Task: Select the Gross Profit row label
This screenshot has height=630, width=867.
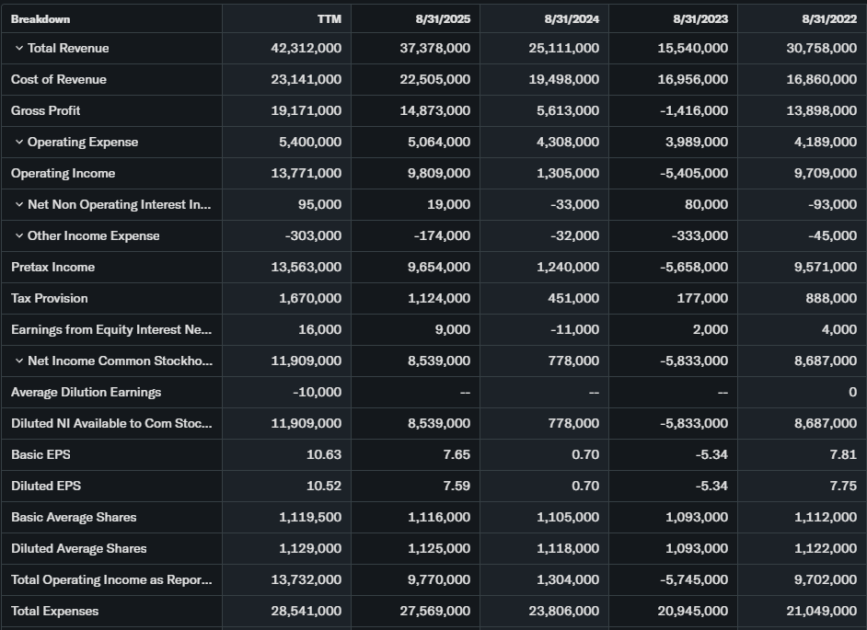Action: pyautogui.click(x=46, y=111)
